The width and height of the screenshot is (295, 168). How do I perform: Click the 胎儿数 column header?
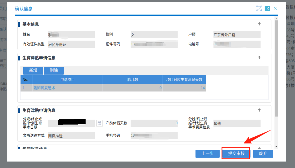[x=132, y=79]
